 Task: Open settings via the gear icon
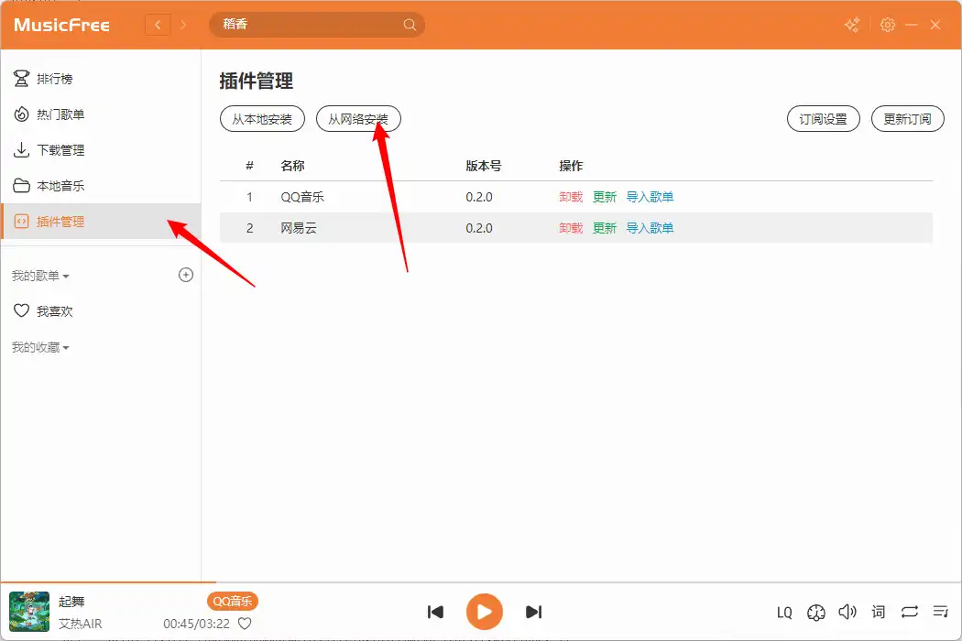point(887,25)
